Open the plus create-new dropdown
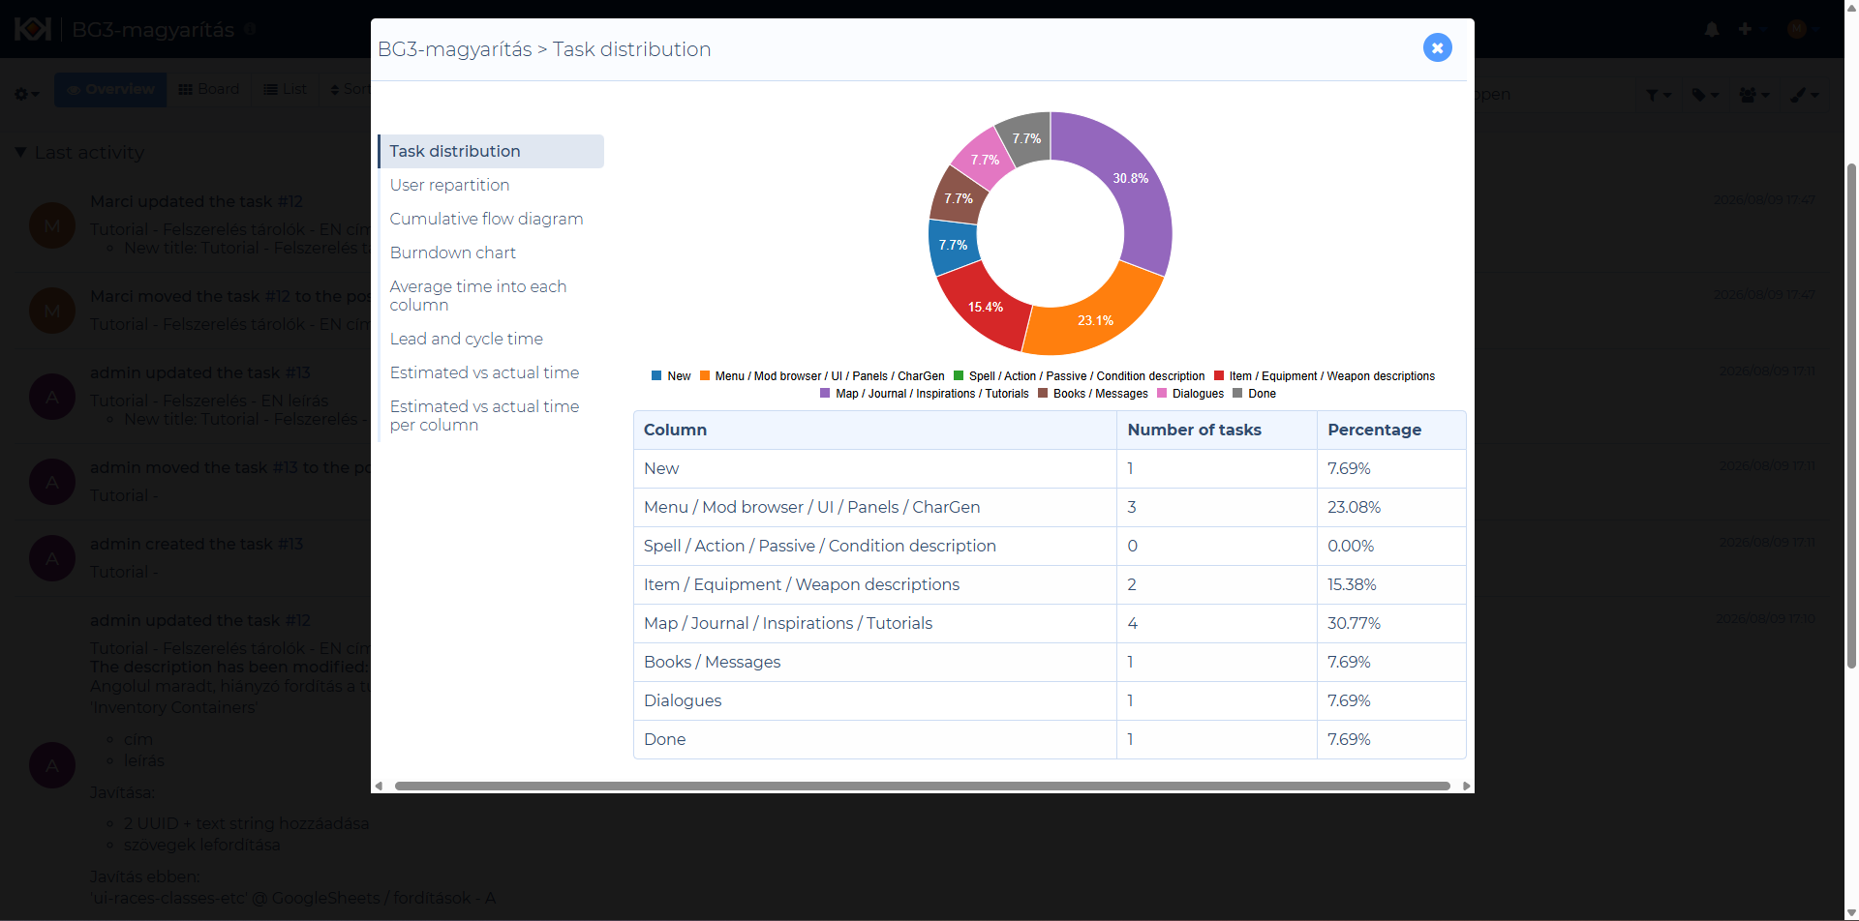Viewport: 1859px width, 921px height. coord(1750,29)
